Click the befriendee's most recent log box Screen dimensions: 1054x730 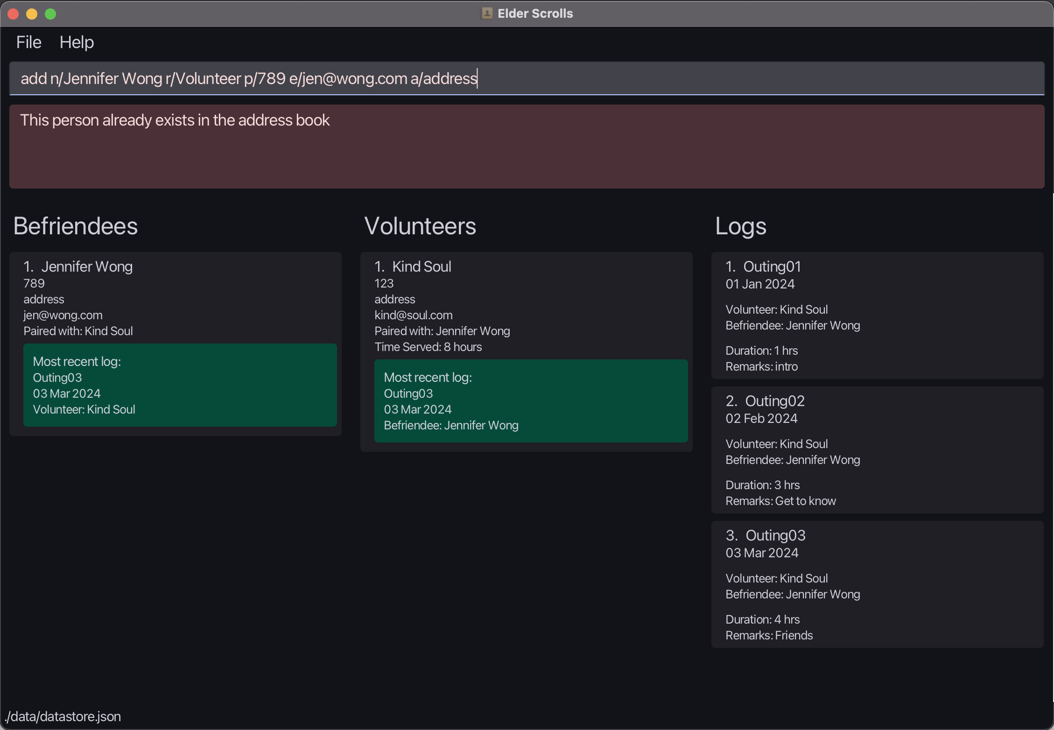pyautogui.click(x=180, y=385)
